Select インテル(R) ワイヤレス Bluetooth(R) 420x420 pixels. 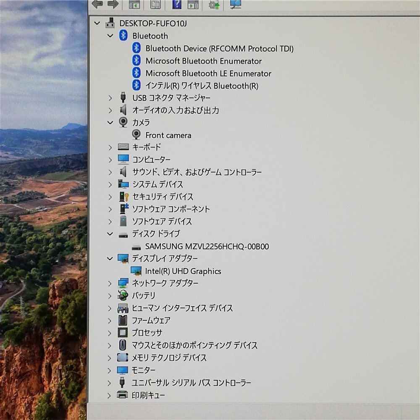[x=202, y=86]
